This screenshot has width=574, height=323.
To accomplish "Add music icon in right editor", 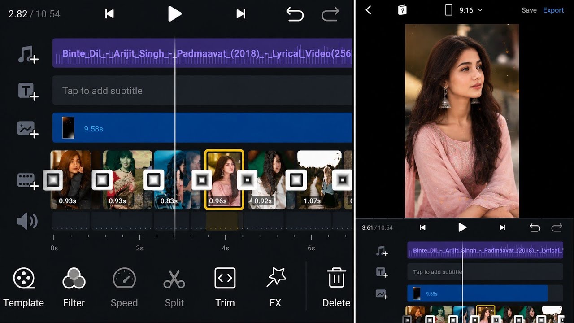I will click(382, 251).
